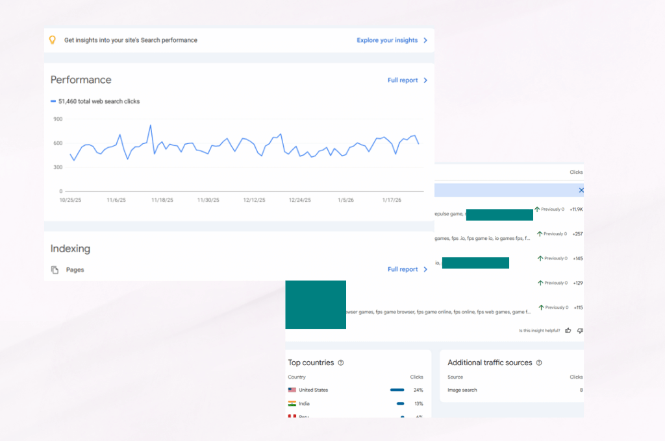Image resolution: width=665 pixels, height=441 pixels.
Task: Click the chevron beside Explore your insights
Action: point(425,40)
